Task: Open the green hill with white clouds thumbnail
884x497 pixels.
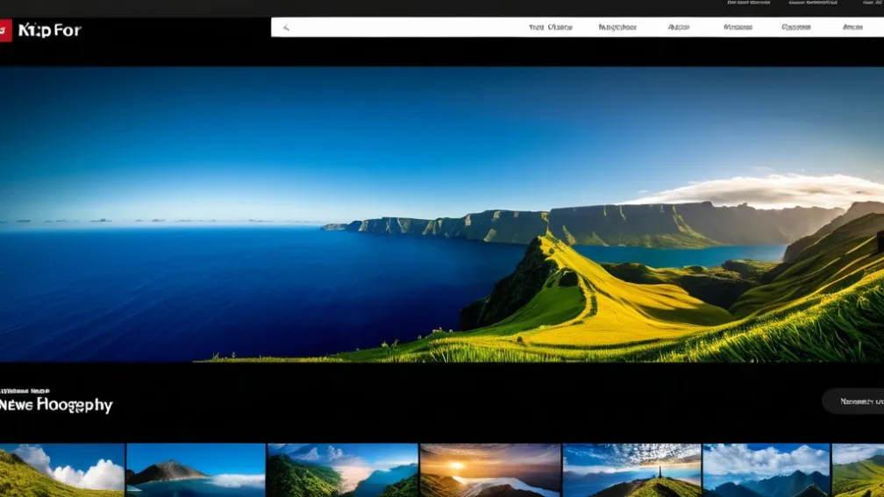Action: point(61,470)
